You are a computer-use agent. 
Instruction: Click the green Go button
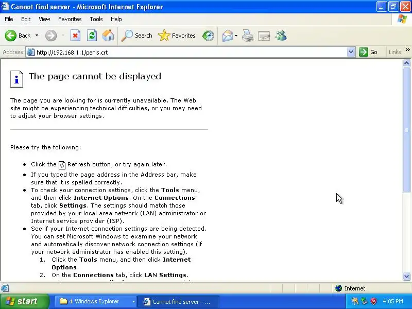pos(368,52)
